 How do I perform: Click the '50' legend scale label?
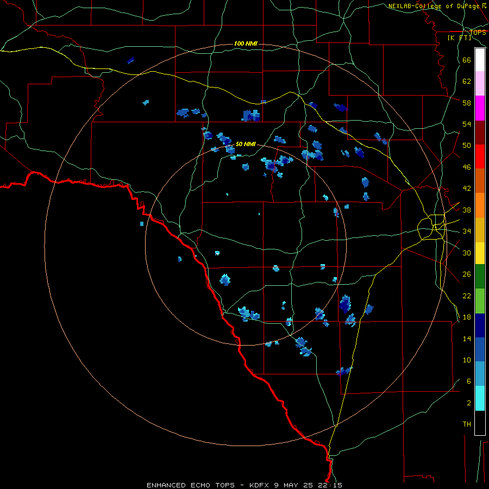(x=467, y=145)
